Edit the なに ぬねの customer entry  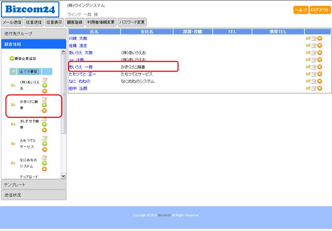tap(314, 81)
